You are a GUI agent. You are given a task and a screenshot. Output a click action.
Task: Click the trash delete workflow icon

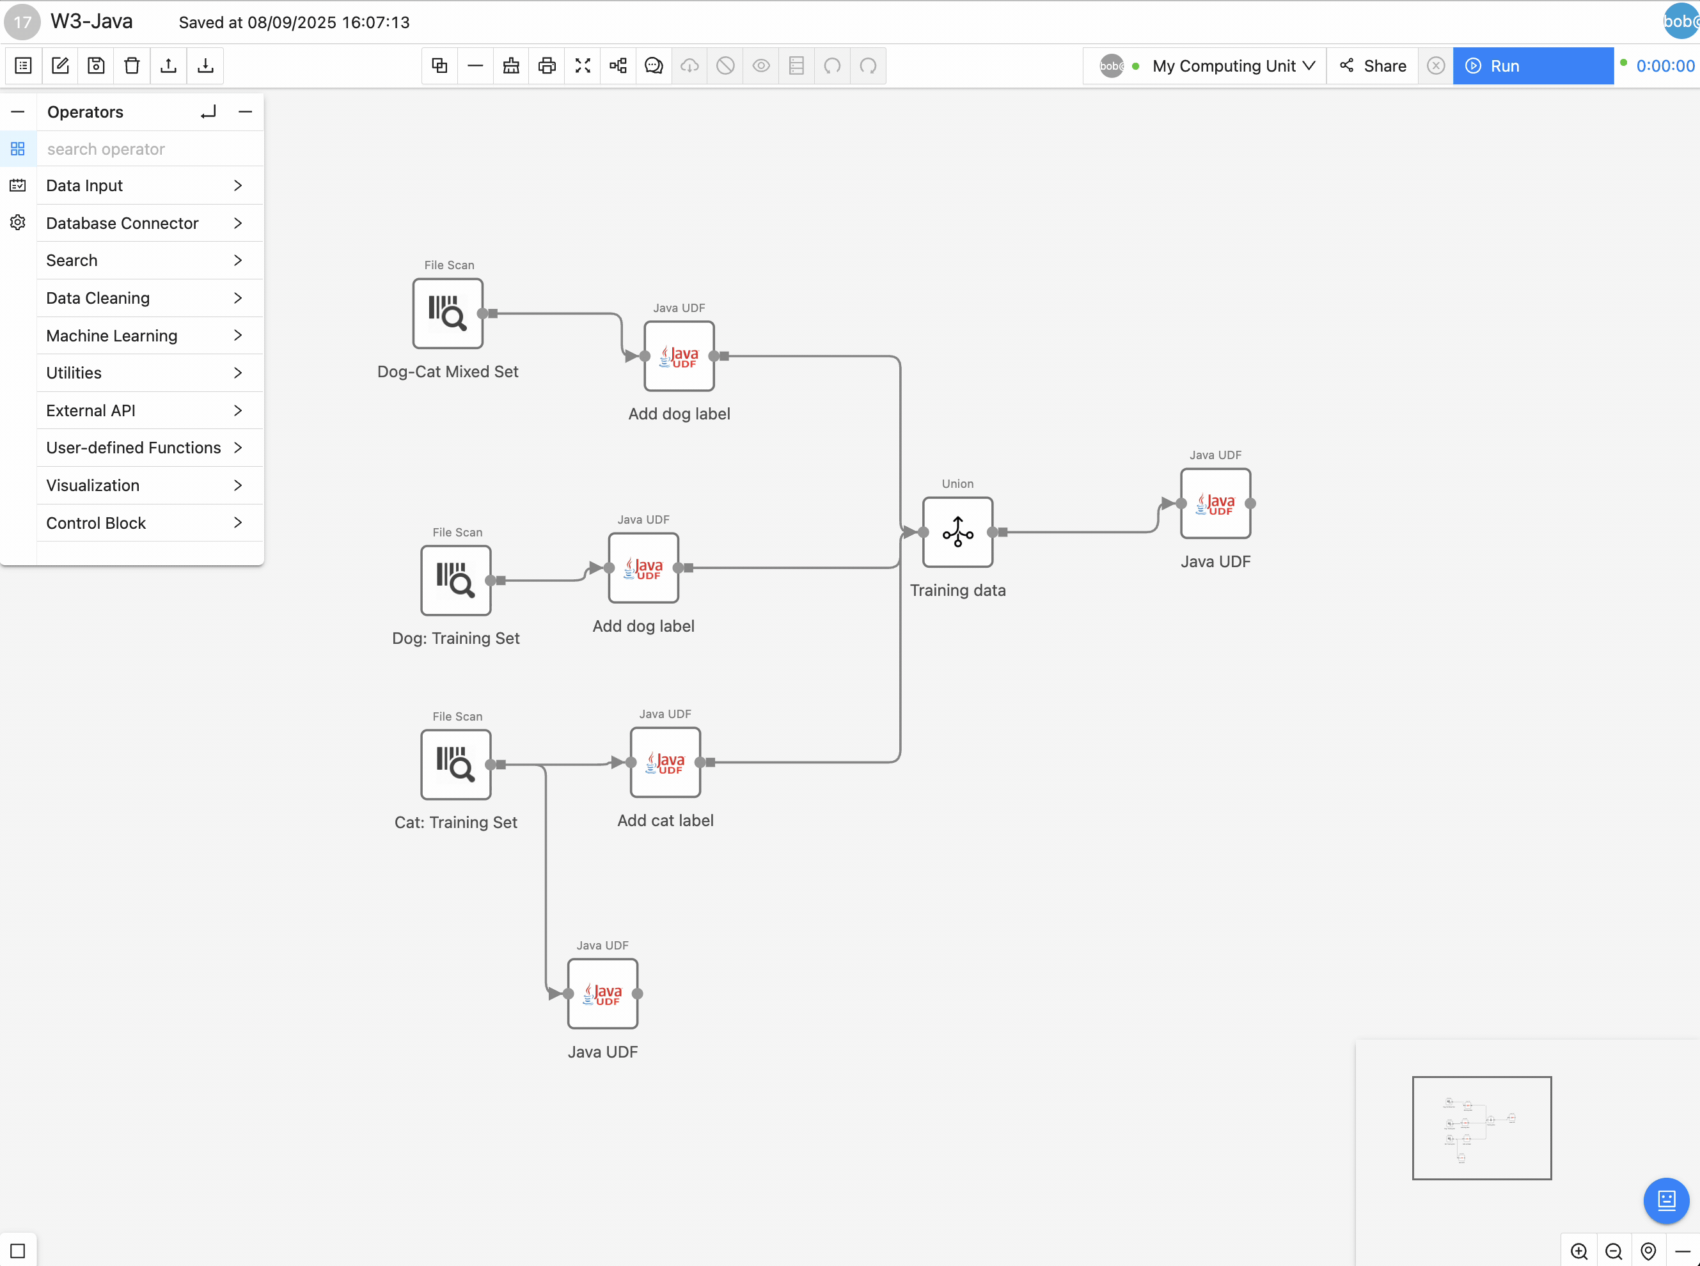(x=132, y=66)
